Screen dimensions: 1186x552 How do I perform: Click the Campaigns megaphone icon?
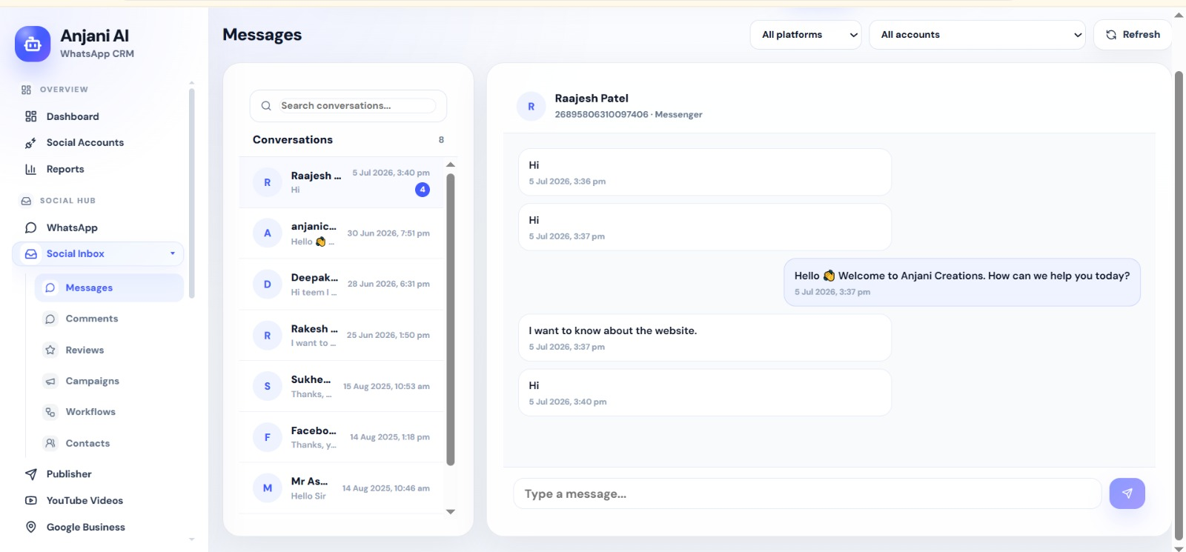pyautogui.click(x=50, y=382)
